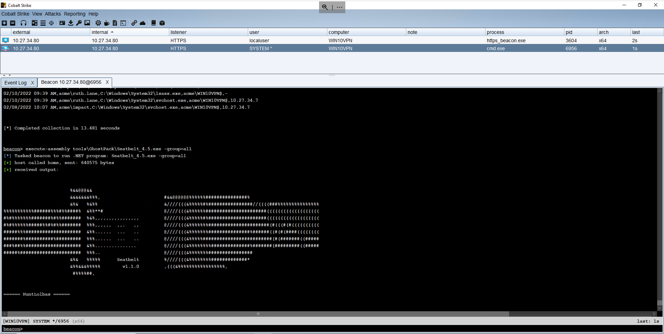Click the coffee cup Java applet icon
Image resolution: width=664 pixels, height=334 pixels.
(107, 23)
